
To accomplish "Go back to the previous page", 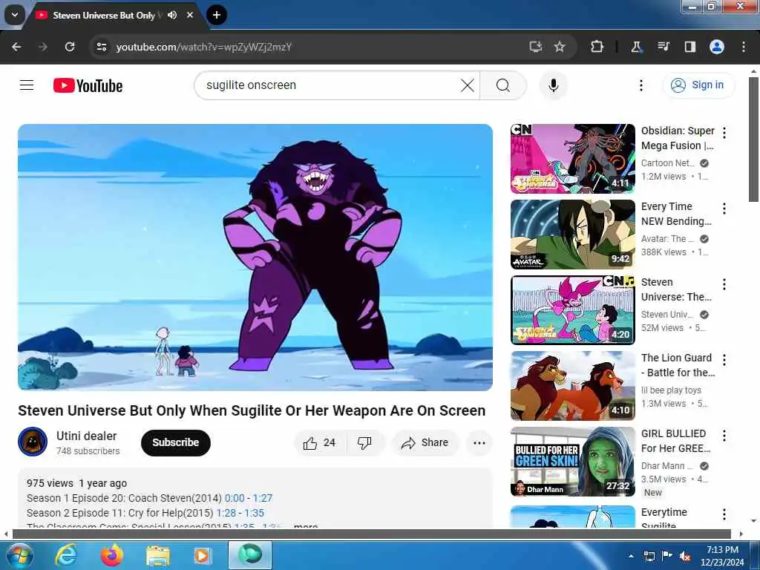I will coord(16,47).
